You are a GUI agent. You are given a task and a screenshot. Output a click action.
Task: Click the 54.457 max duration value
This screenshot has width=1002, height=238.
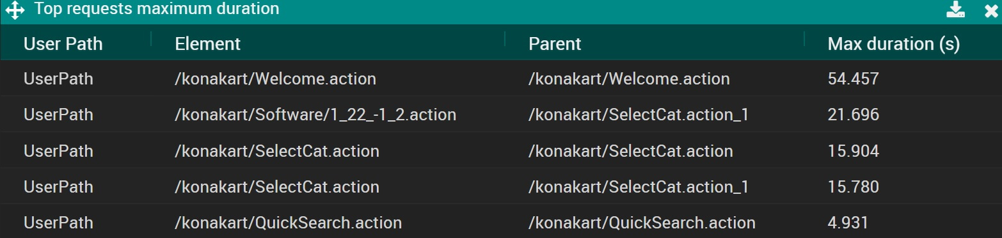pyautogui.click(x=854, y=79)
